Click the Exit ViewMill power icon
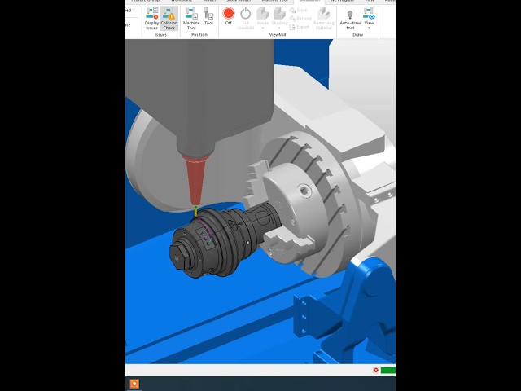The width and height of the screenshot is (521, 391). pos(246,19)
